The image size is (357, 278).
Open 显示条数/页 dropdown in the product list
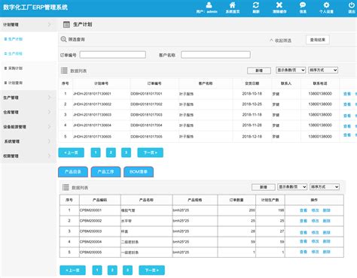click(x=292, y=187)
